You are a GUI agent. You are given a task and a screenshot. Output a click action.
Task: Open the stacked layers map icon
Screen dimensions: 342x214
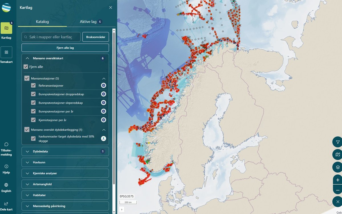coord(337,167)
